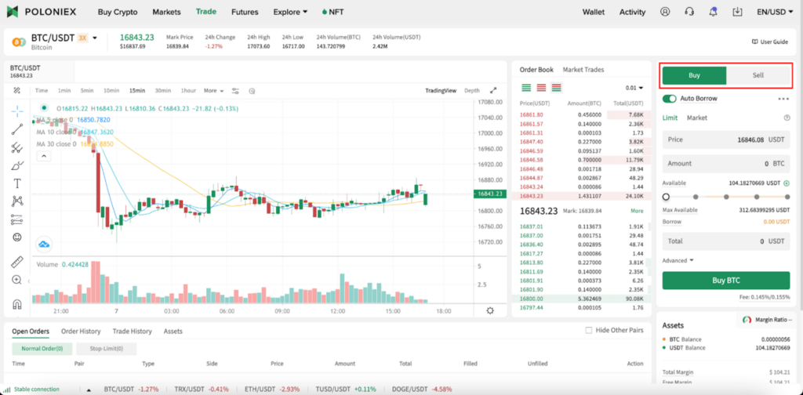This screenshot has width=803, height=395.
Task: Click the Price input field
Action: [725, 140]
